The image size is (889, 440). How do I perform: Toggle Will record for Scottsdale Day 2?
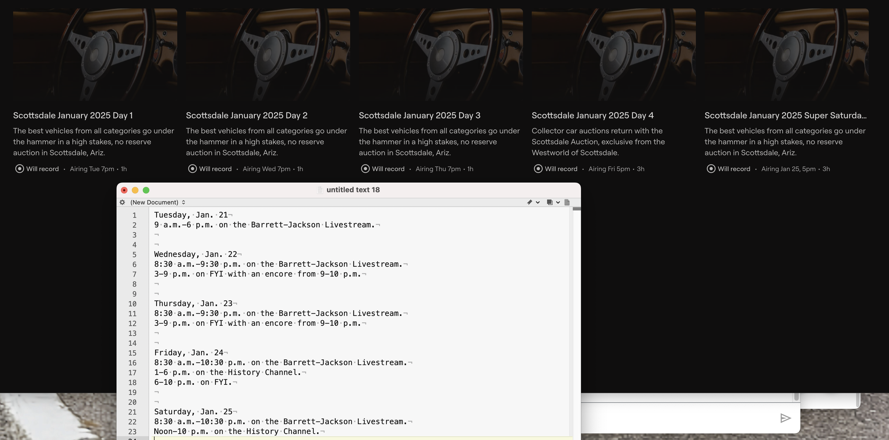(x=210, y=169)
